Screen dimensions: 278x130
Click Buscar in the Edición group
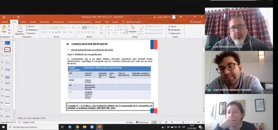coord(172,26)
